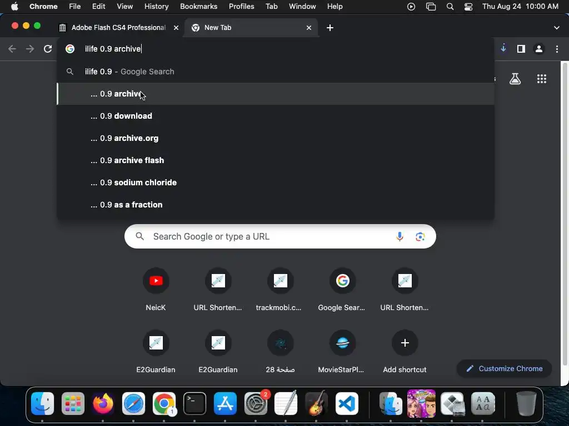Image resolution: width=569 pixels, height=426 pixels.
Task: Go back using the back arrow
Action: (12, 49)
